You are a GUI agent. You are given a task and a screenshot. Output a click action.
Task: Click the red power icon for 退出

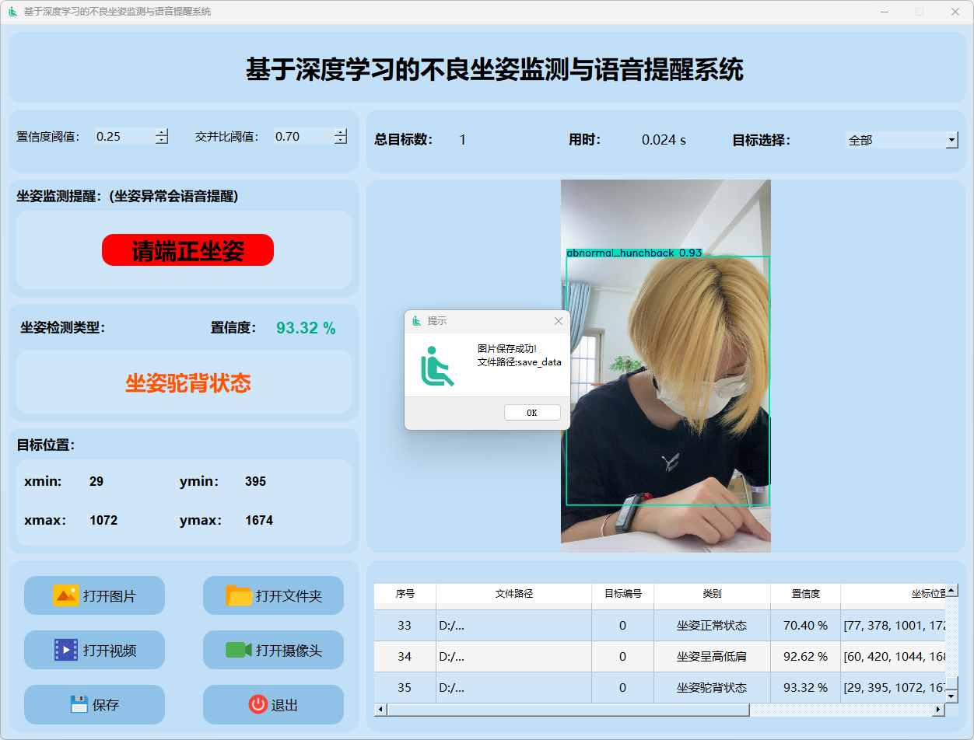tap(258, 704)
